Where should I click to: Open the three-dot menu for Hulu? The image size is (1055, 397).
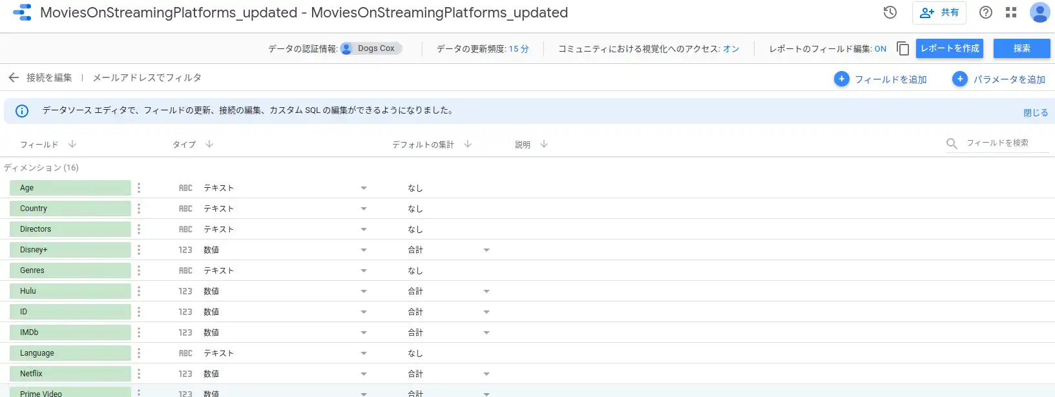pos(139,291)
